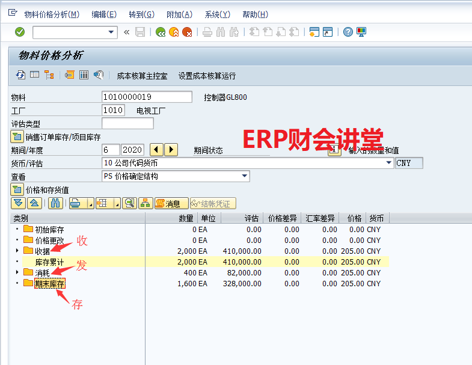Screen dimensions: 472x365
Task: Open the 系统(Y) menu
Action: pos(217,14)
